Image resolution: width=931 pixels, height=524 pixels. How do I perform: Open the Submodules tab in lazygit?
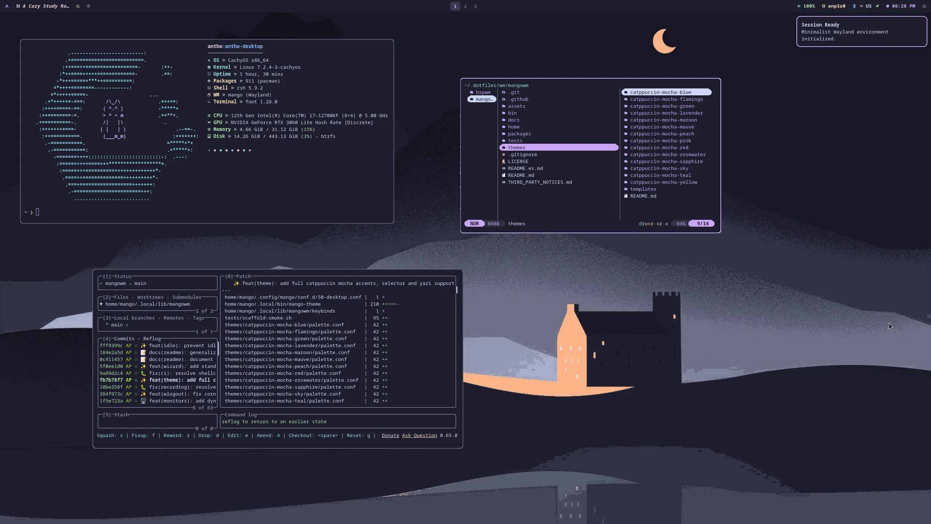point(187,297)
